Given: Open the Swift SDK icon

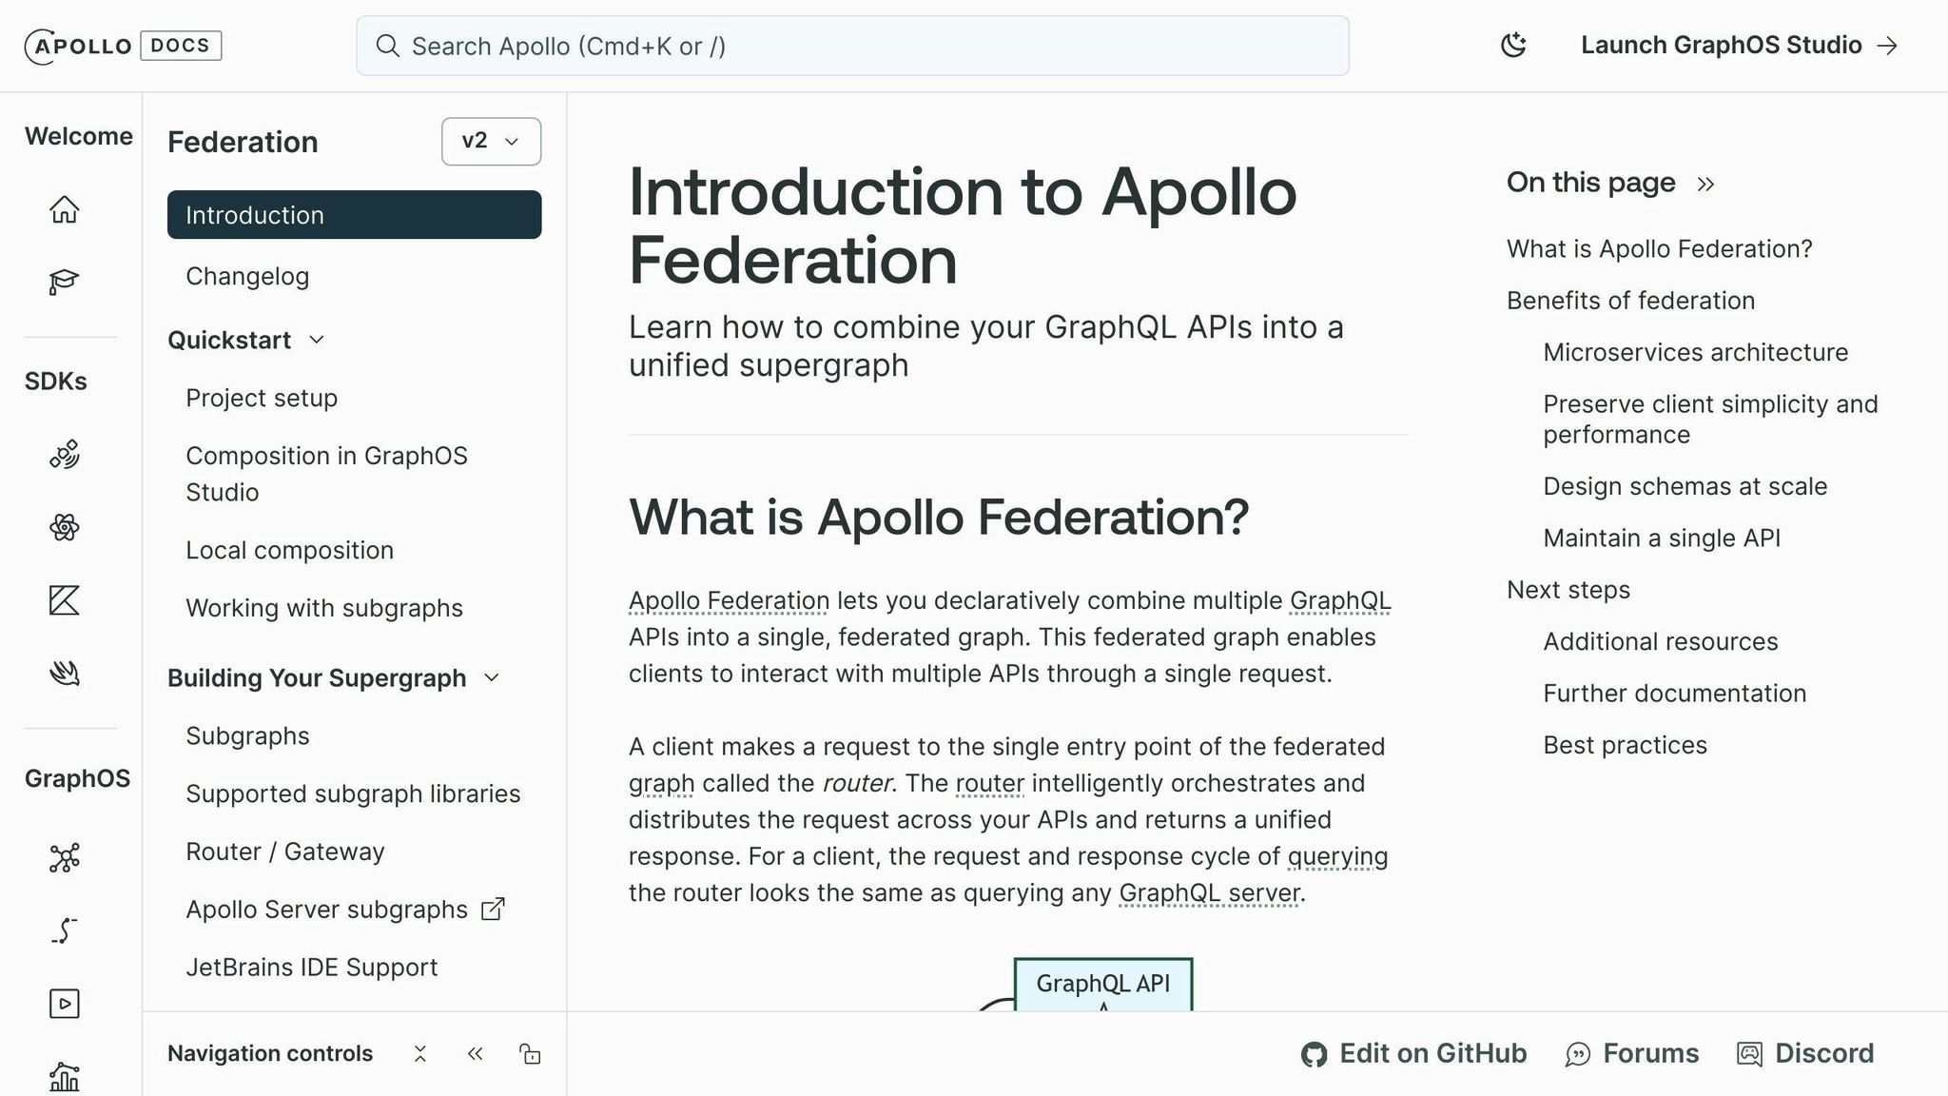Looking at the screenshot, I should tap(63, 674).
